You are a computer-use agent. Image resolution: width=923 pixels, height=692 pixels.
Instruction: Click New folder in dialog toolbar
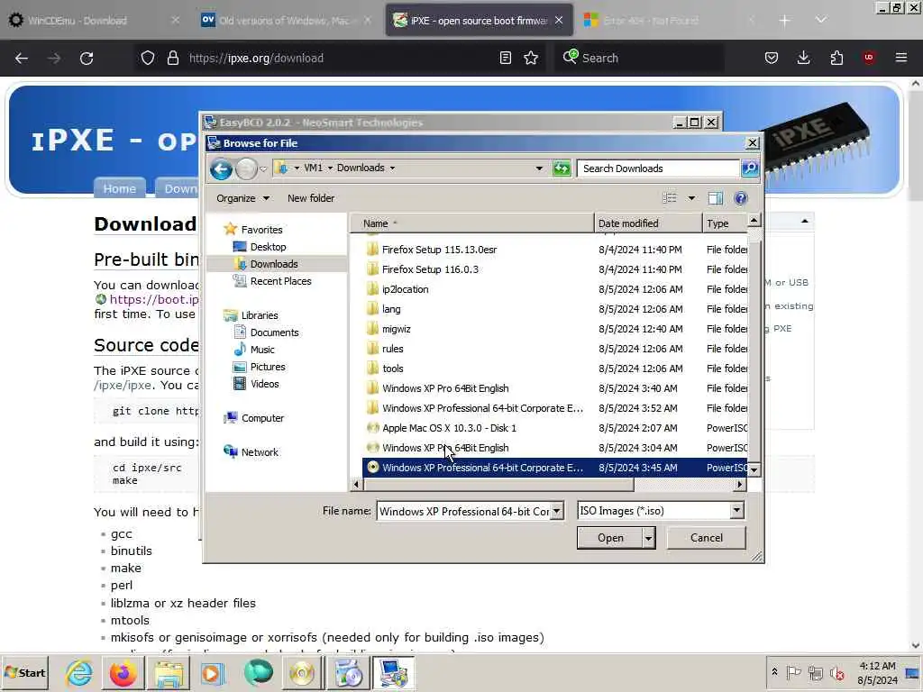coord(311,198)
